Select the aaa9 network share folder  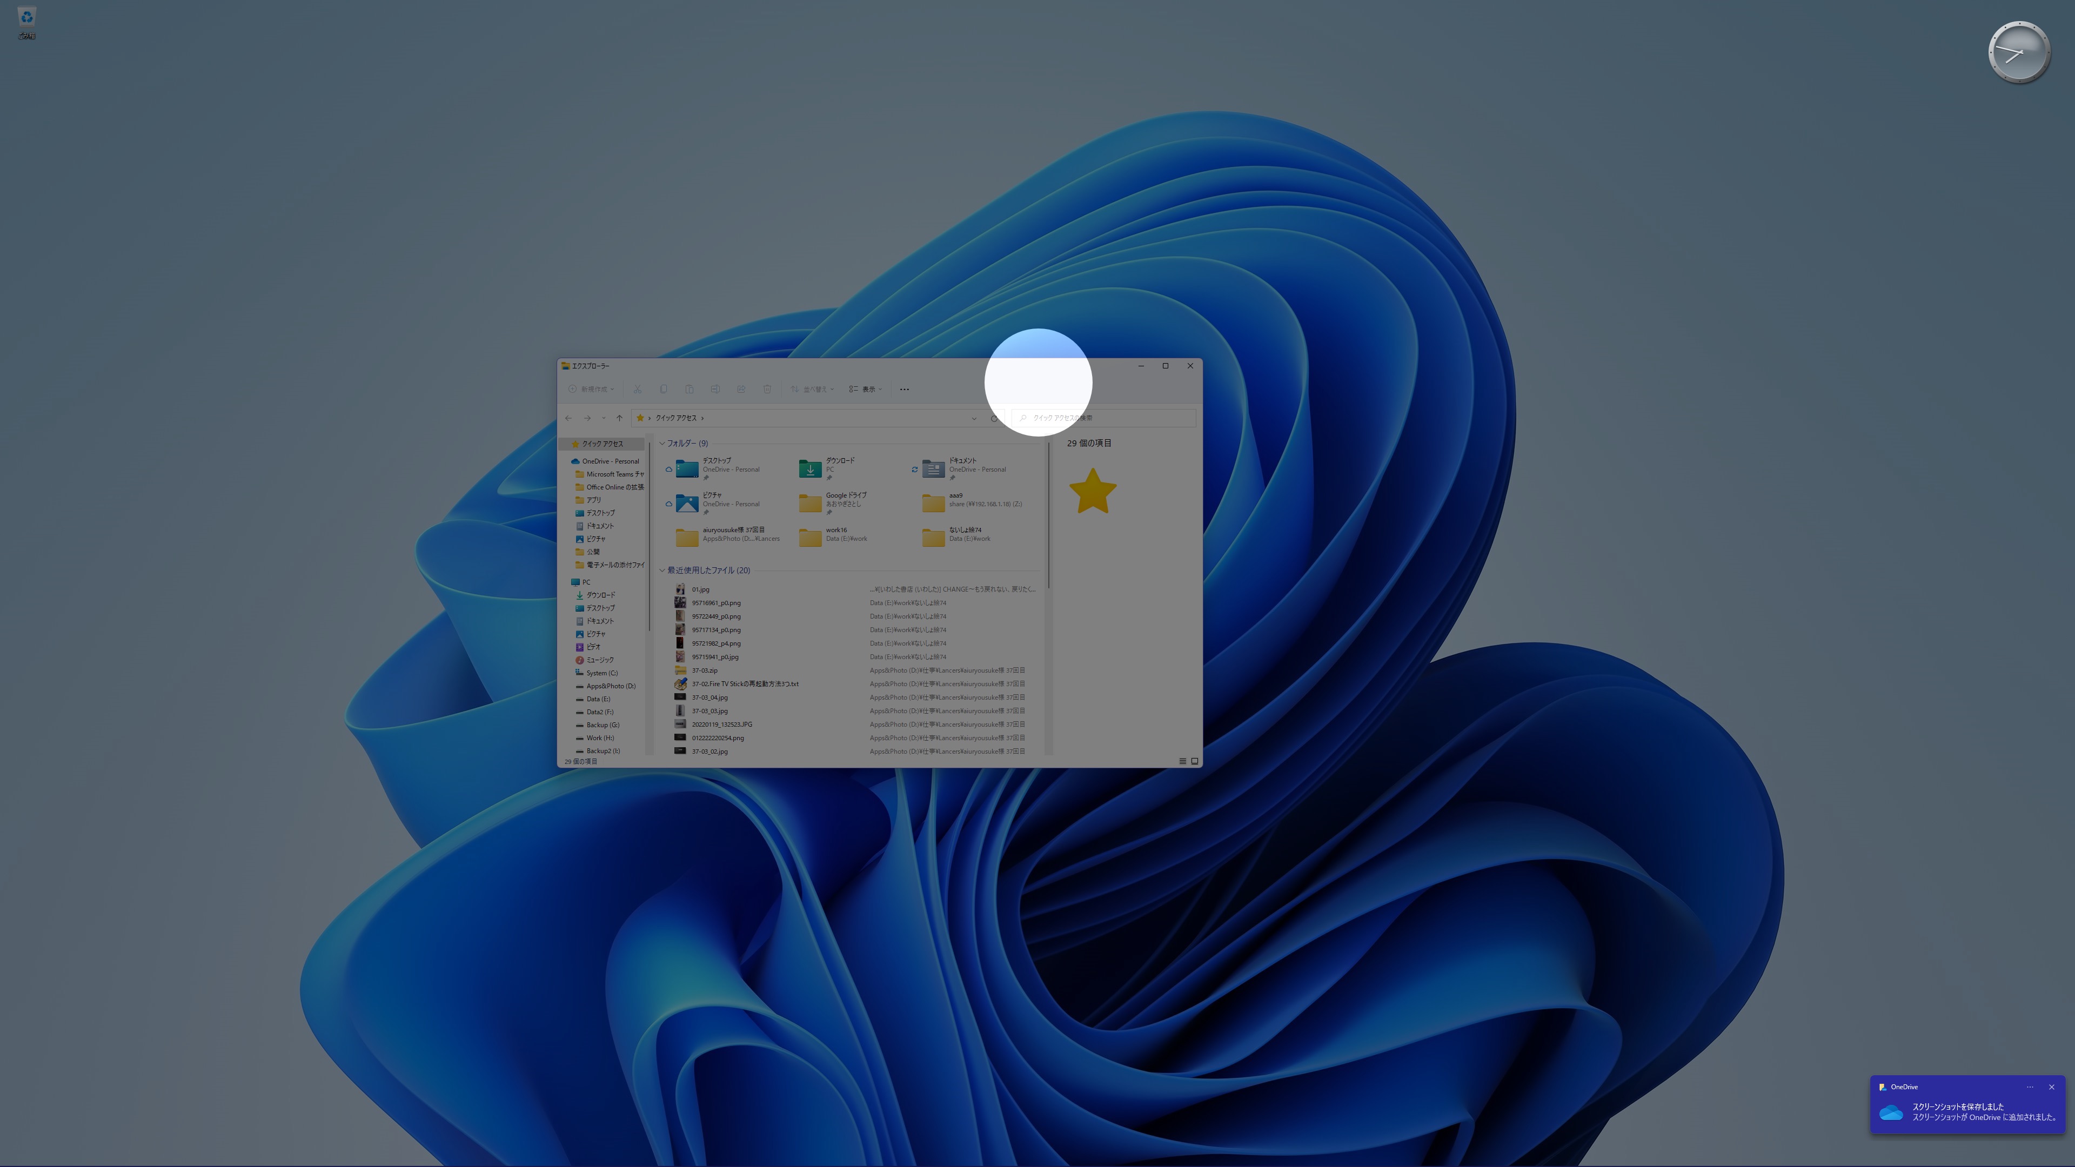973,504
